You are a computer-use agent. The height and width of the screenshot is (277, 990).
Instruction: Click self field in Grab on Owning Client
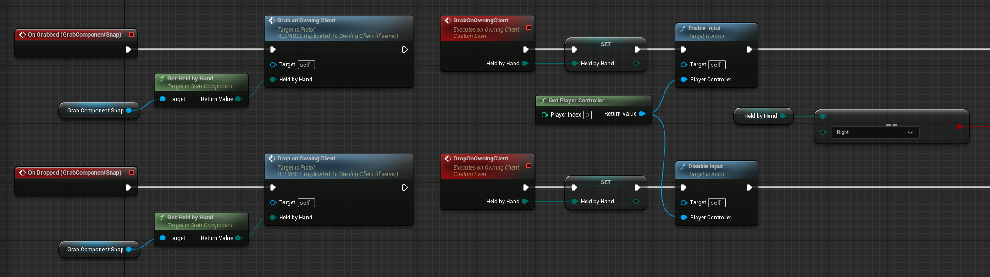pyautogui.click(x=306, y=65)
